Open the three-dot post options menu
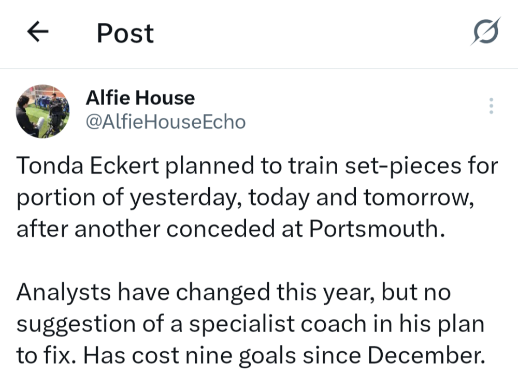Image resolution: width=518 pixels, height=391 pixels. tap(491, 106)
